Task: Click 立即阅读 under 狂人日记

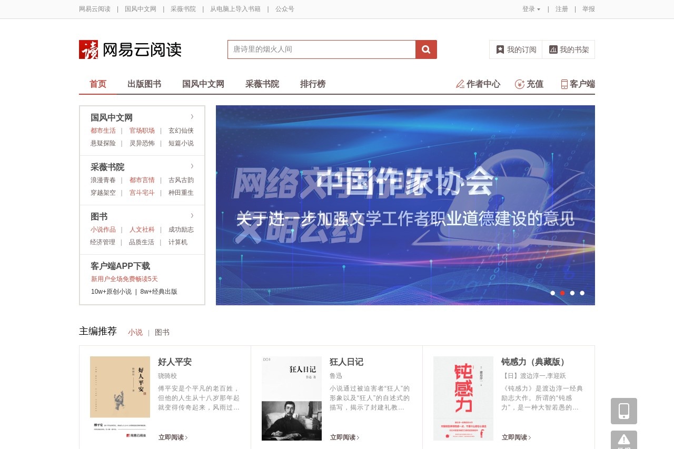Action: click(345, 437)
